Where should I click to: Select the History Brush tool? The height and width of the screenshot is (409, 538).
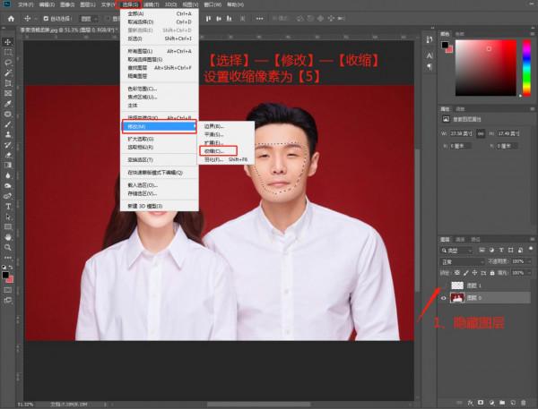pyautogui.click(x=7, y=145)
